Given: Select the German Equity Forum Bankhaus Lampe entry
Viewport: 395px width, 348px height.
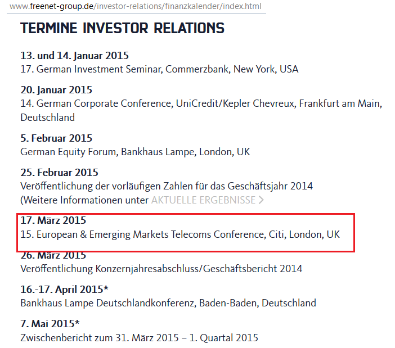Looking at the screenshot, I should click(135, 152).
